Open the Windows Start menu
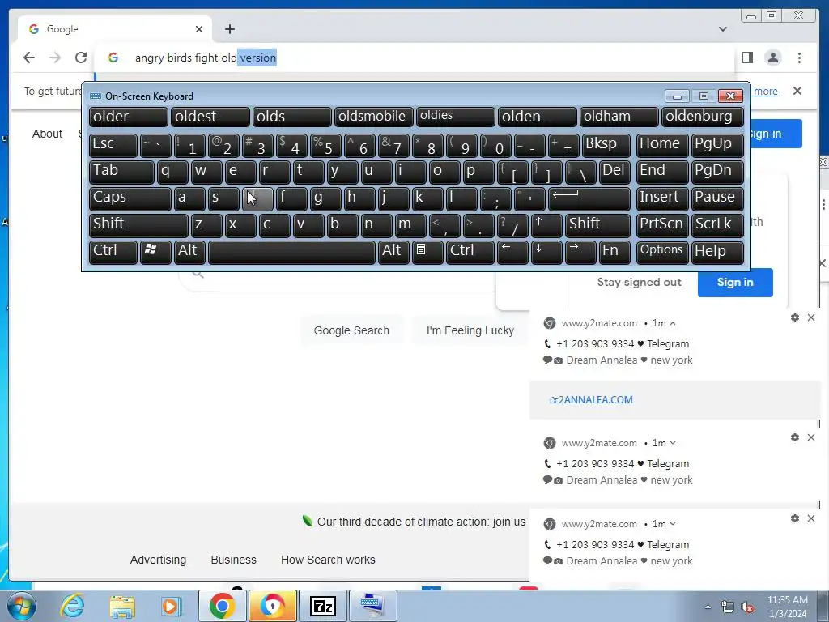The width and height of the screenshot is (829, 622). (x=20, y=606)
